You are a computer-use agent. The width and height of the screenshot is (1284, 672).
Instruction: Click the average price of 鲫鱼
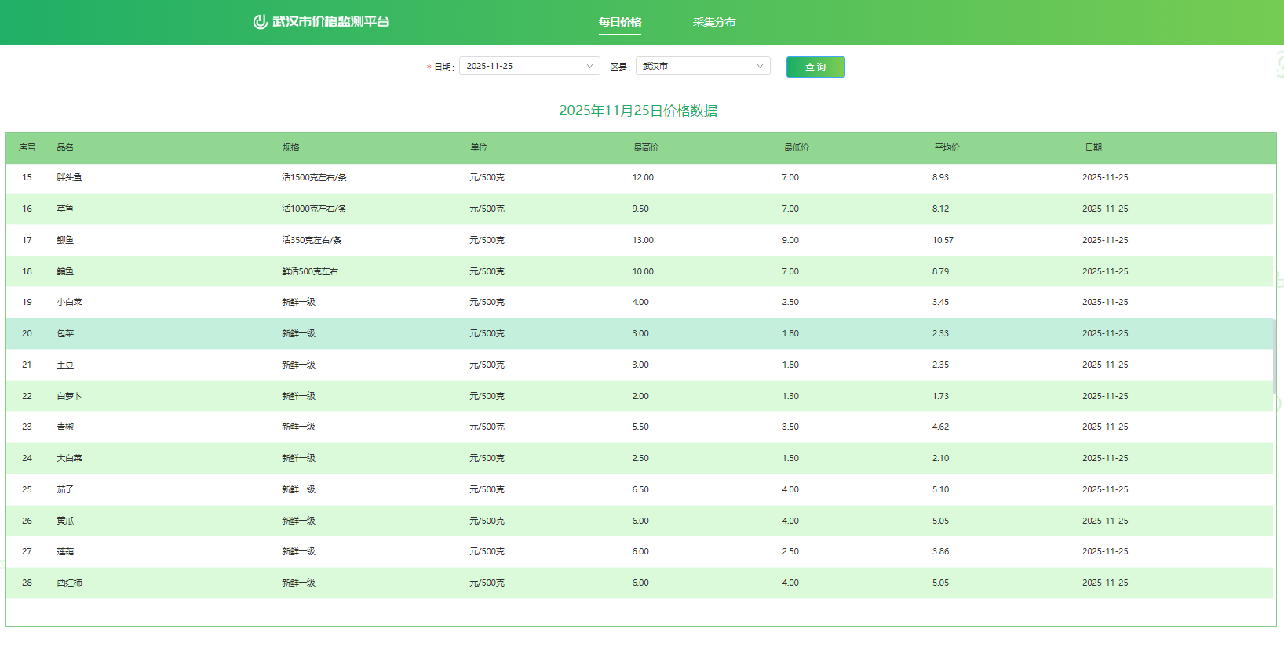tap(943, 240)
